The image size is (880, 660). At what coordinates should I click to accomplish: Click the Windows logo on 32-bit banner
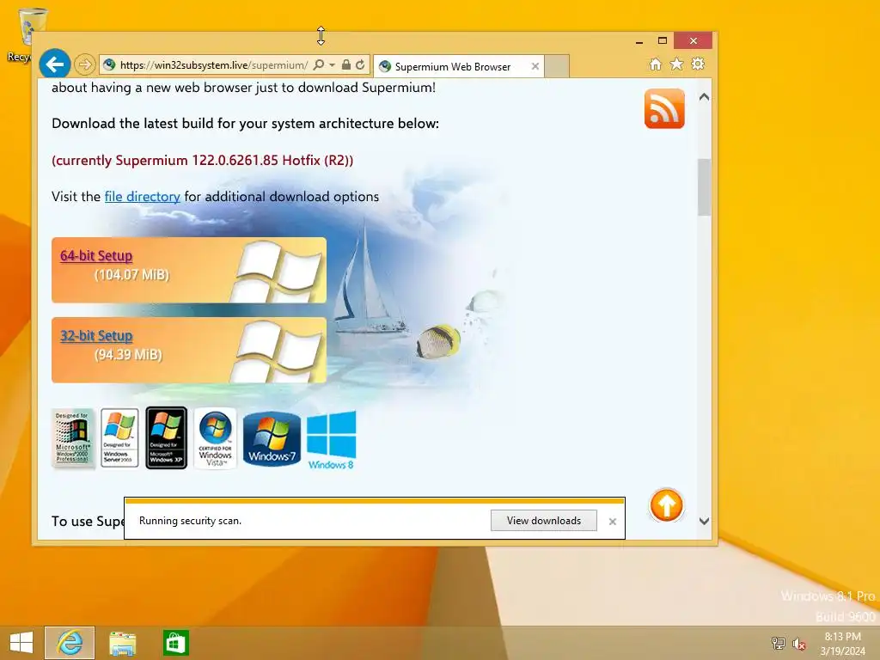pyautogui.click(x=276, y=351)
